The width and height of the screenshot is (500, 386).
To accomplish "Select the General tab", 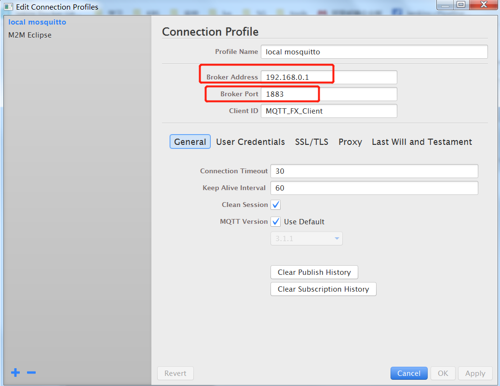I will [x=190, y=142].
